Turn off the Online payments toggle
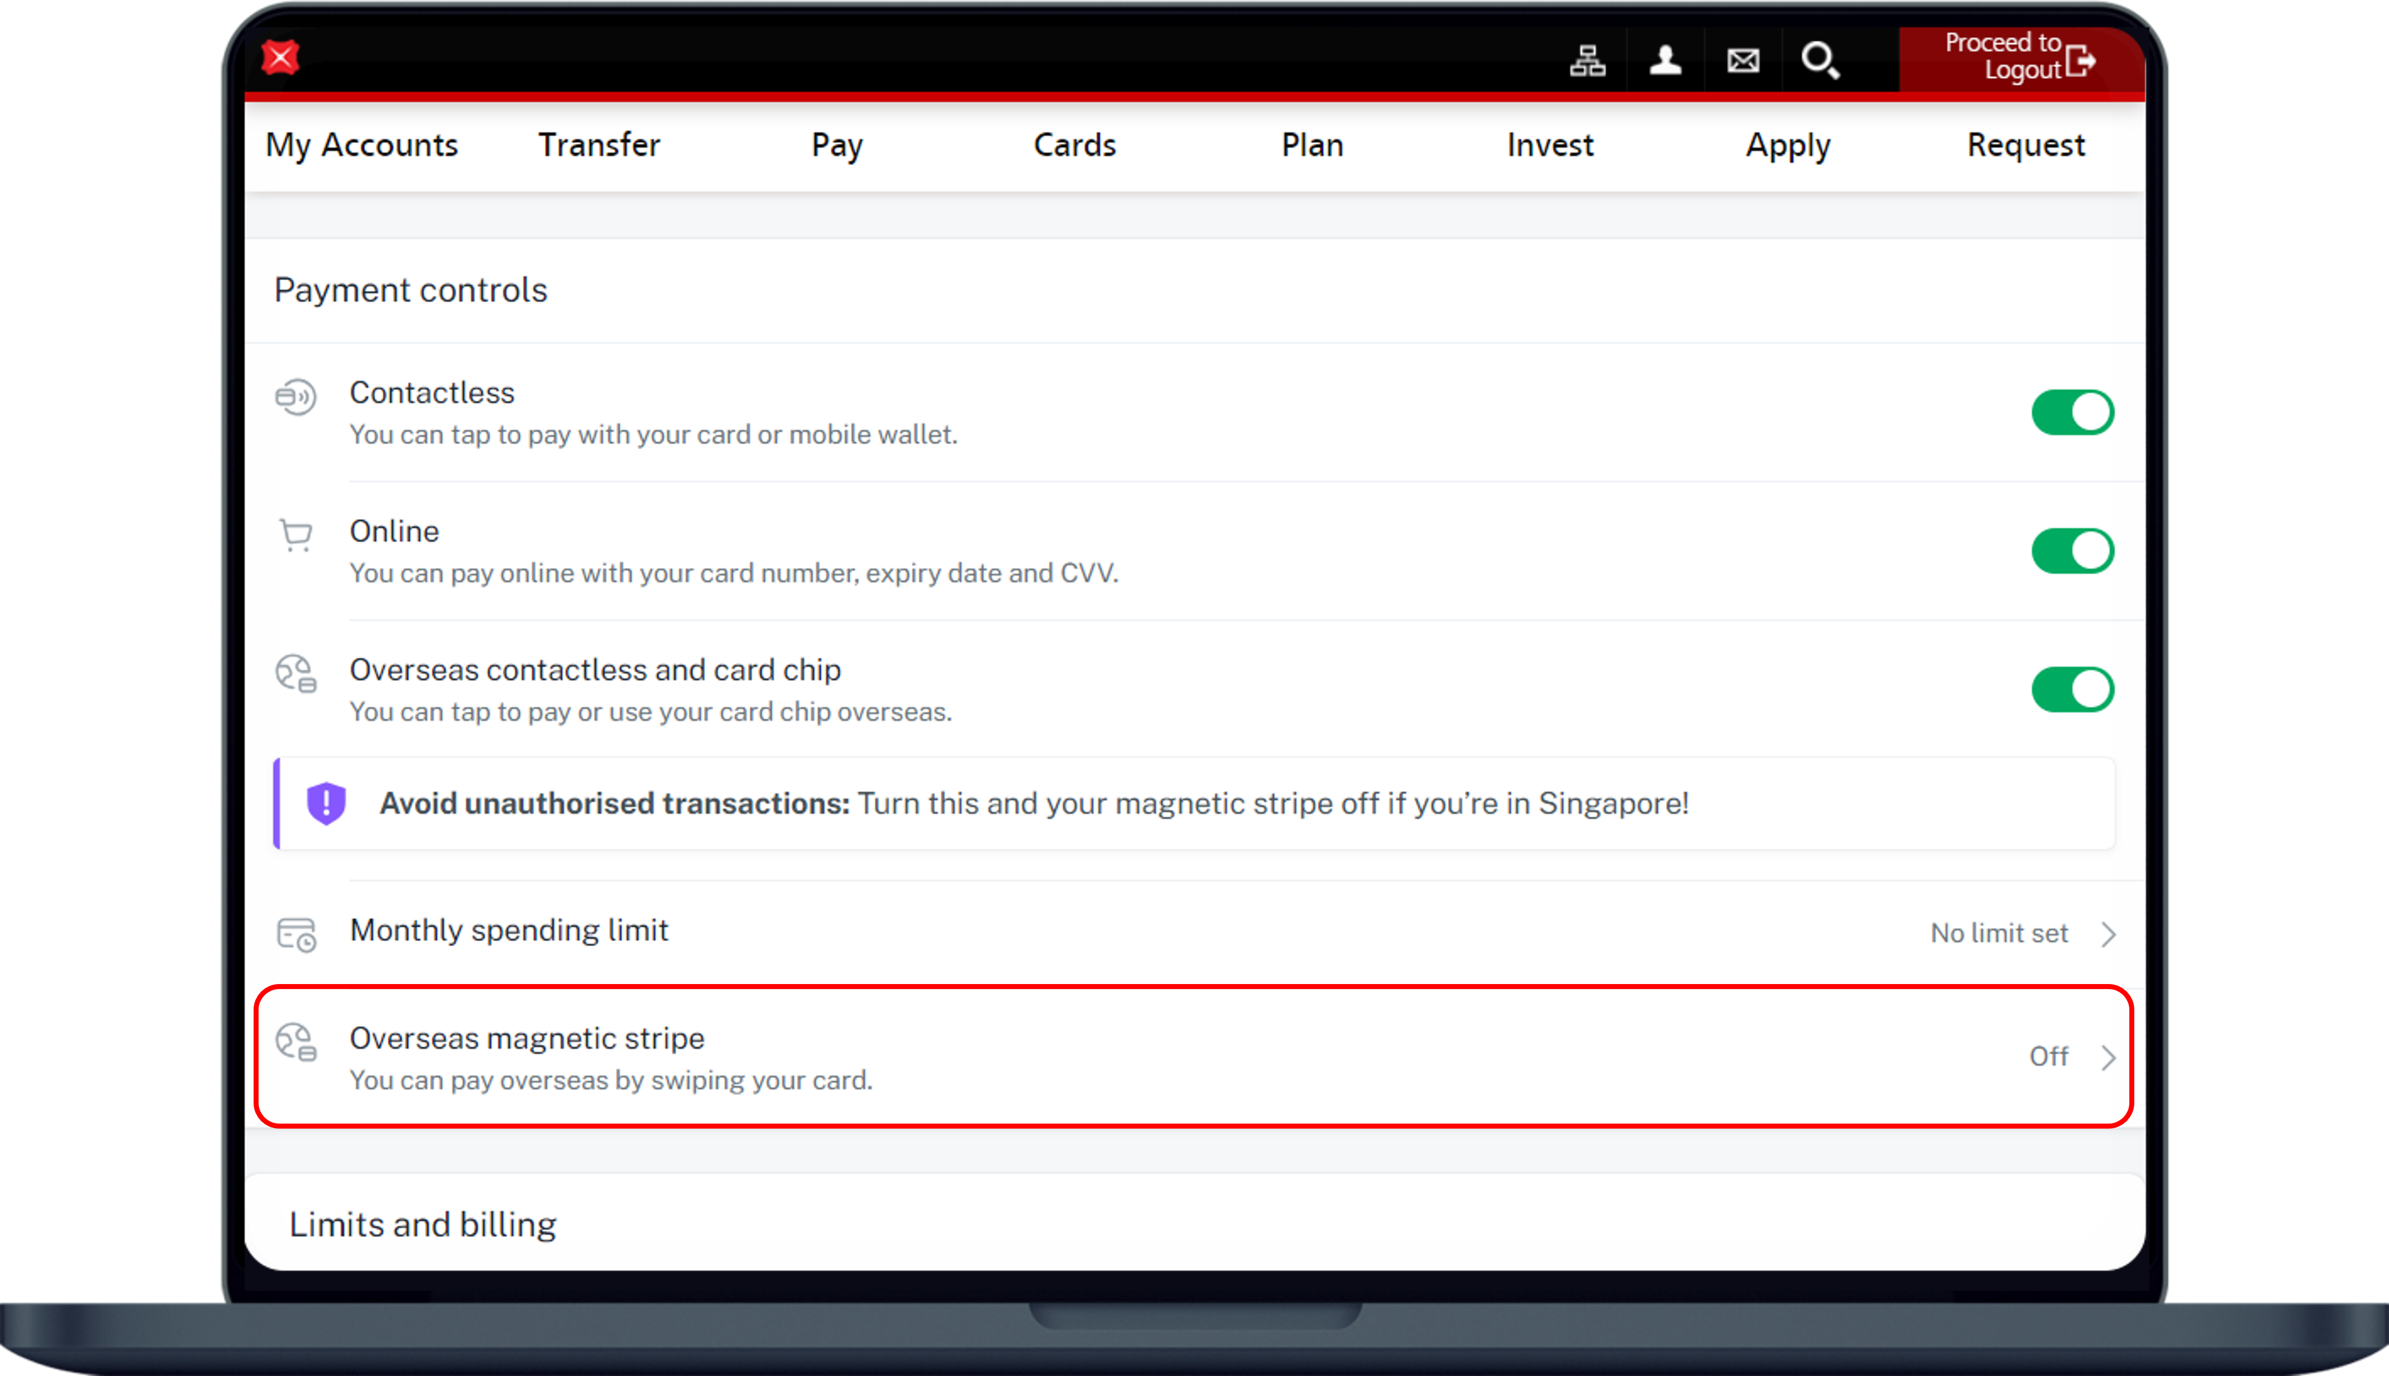This screenshot has width=2389, height=1376. tap(2071, 551)
